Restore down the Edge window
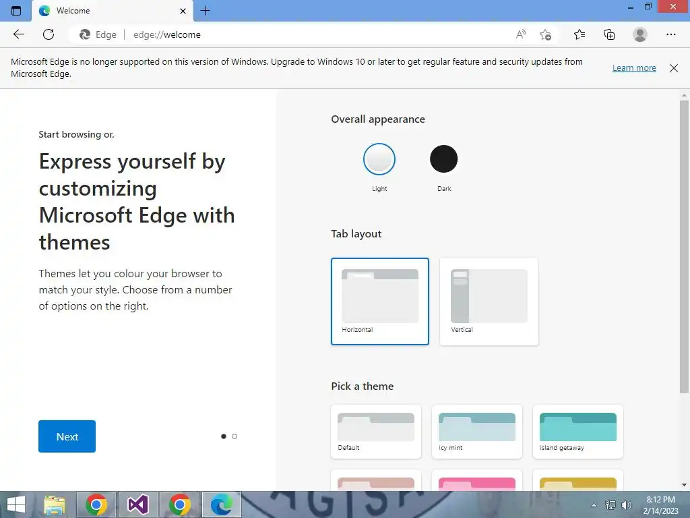Screen dimensions: 690x518 point(648,7)
